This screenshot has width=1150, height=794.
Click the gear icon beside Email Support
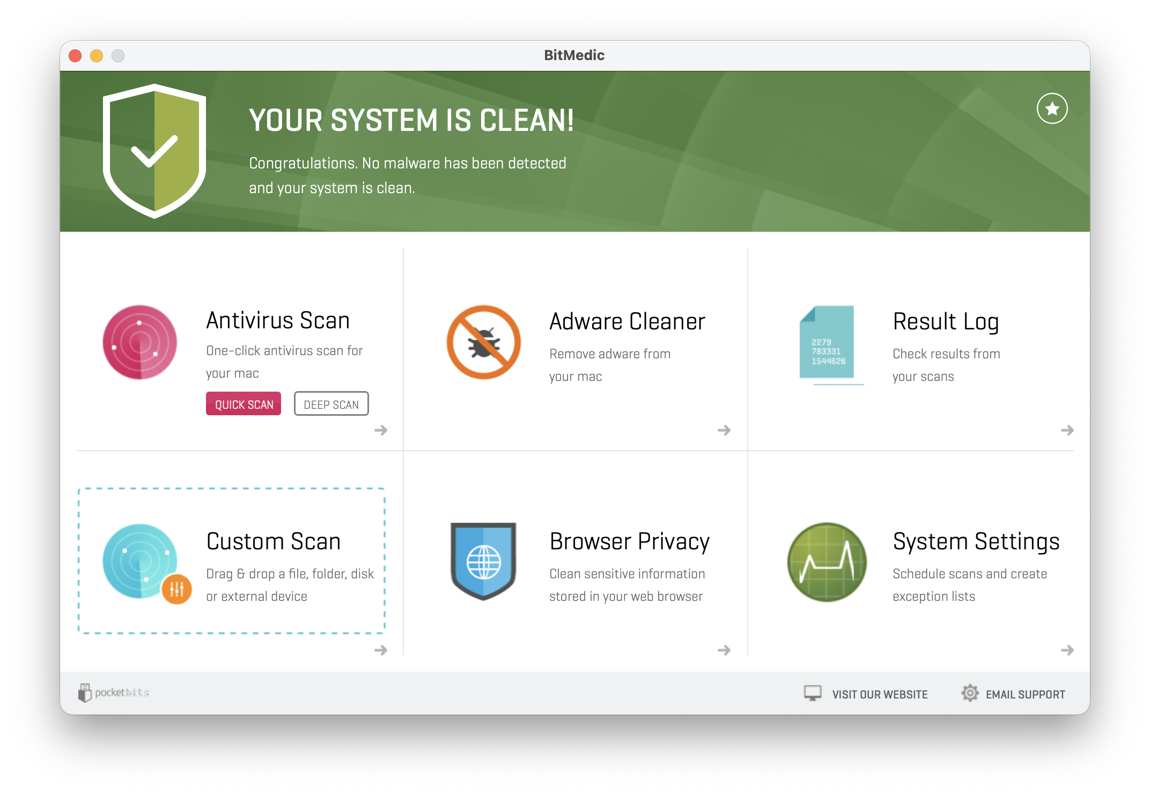click(970, 693)
